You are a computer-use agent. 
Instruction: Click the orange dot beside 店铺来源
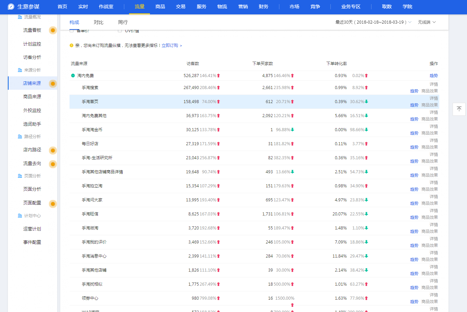[53, 84]
